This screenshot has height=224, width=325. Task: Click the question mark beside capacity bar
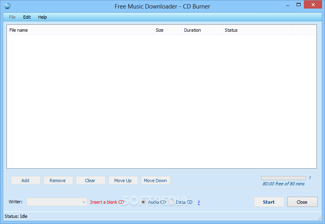[310, 178]
